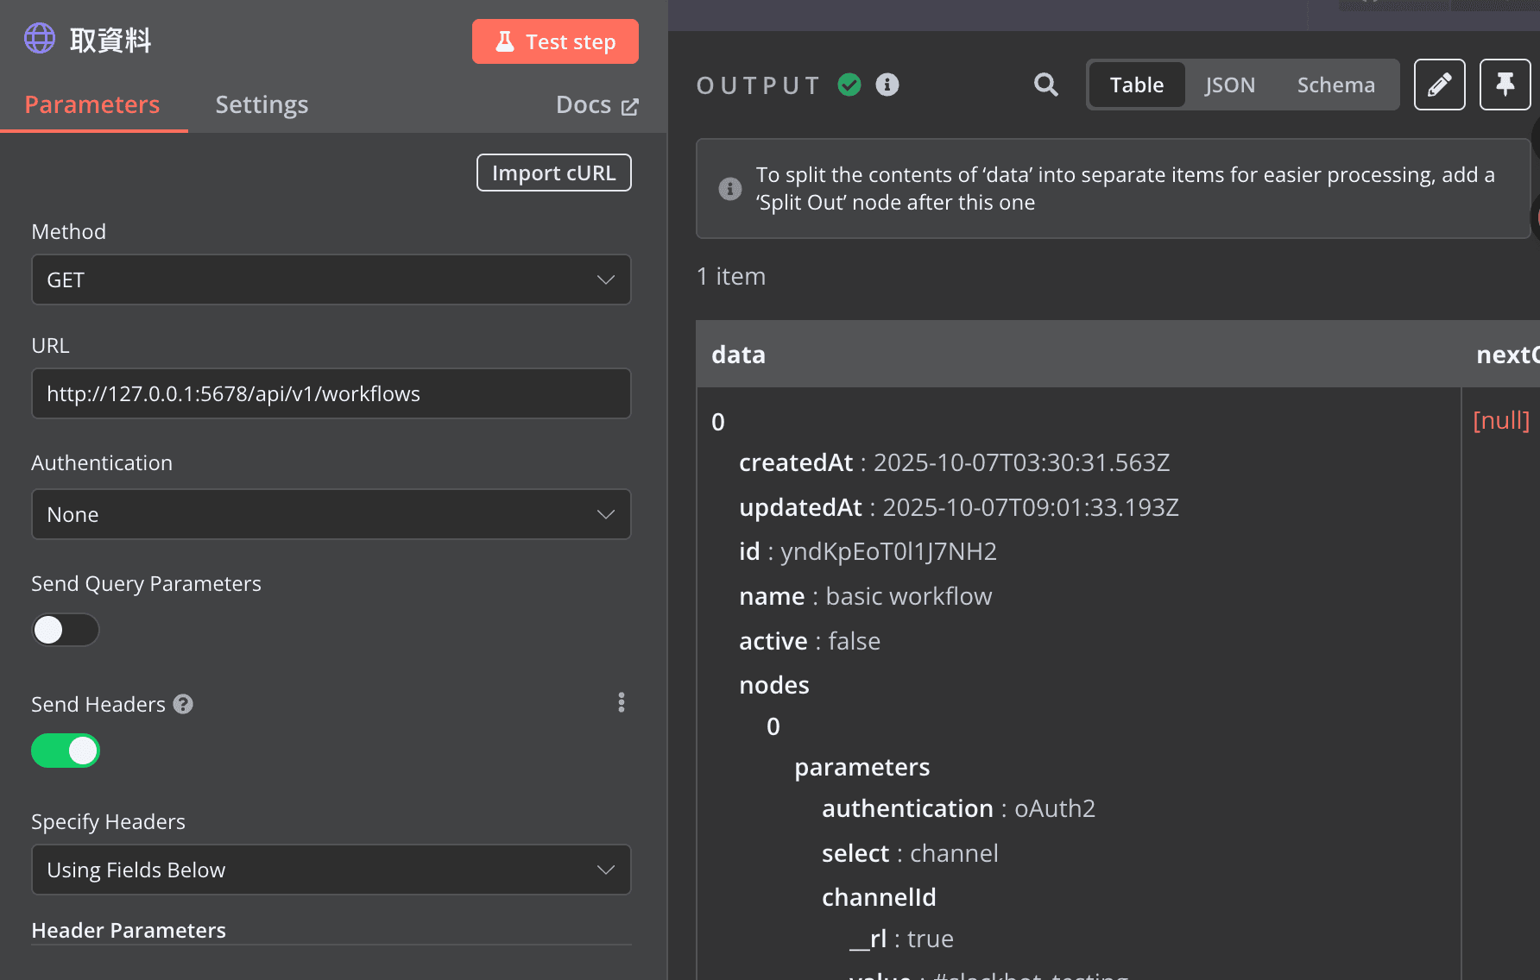Image resolution: width=1540 pixels, height=980 pixels.
Task: Click the info icon next to OUTPUT
Action: 887,85
